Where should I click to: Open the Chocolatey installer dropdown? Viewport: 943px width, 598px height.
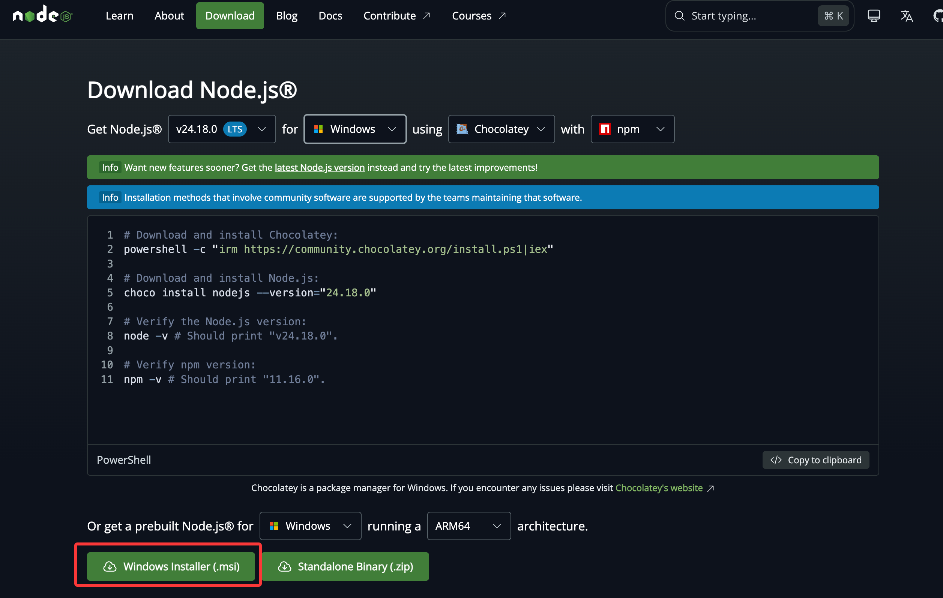pos(501,129)
